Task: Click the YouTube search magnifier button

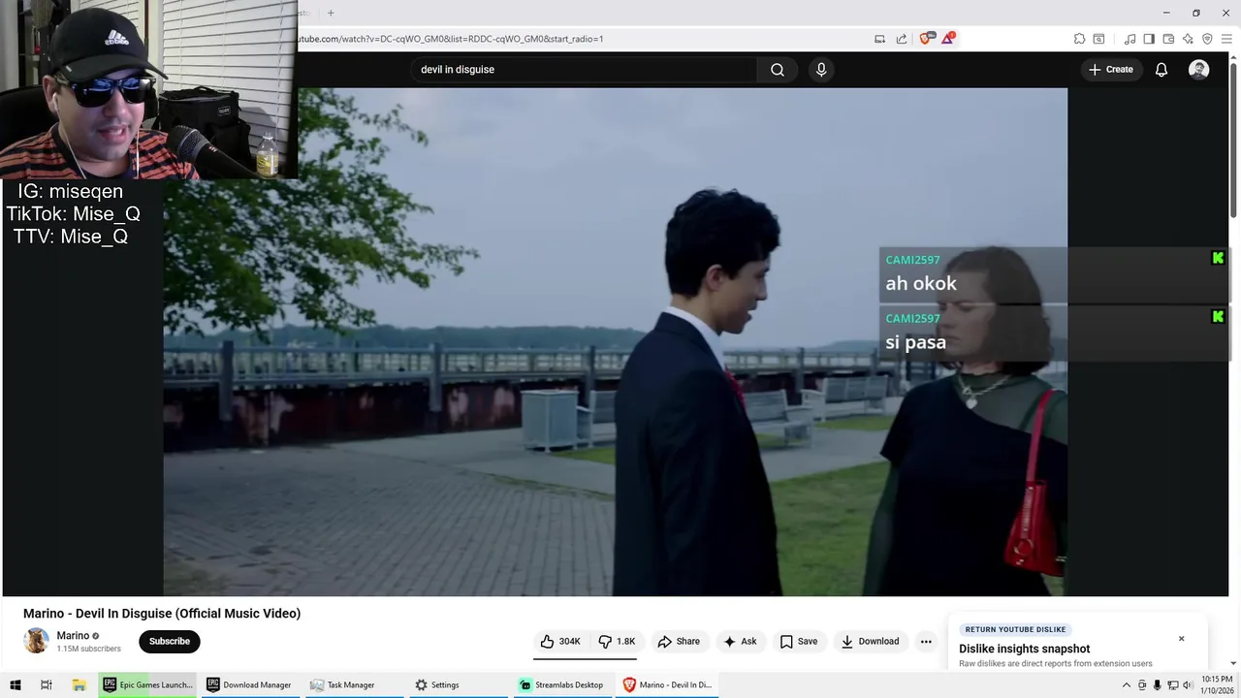Action: [x=778, y=70]
